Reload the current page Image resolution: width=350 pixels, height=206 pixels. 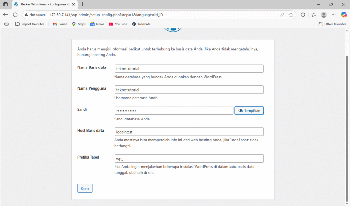(x=15, y=15)
